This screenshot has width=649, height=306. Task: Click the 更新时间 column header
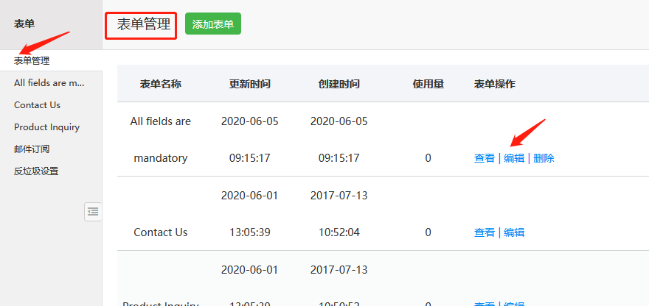(250, 84)
